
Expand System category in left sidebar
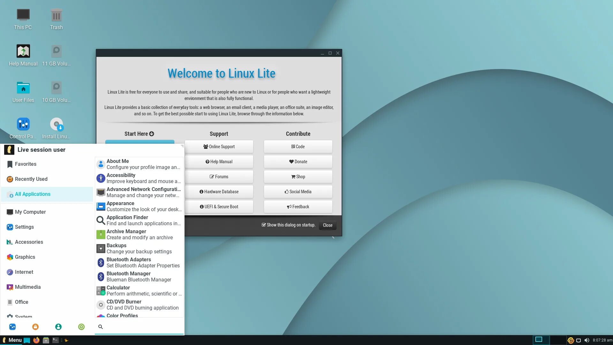coord(23,316)
